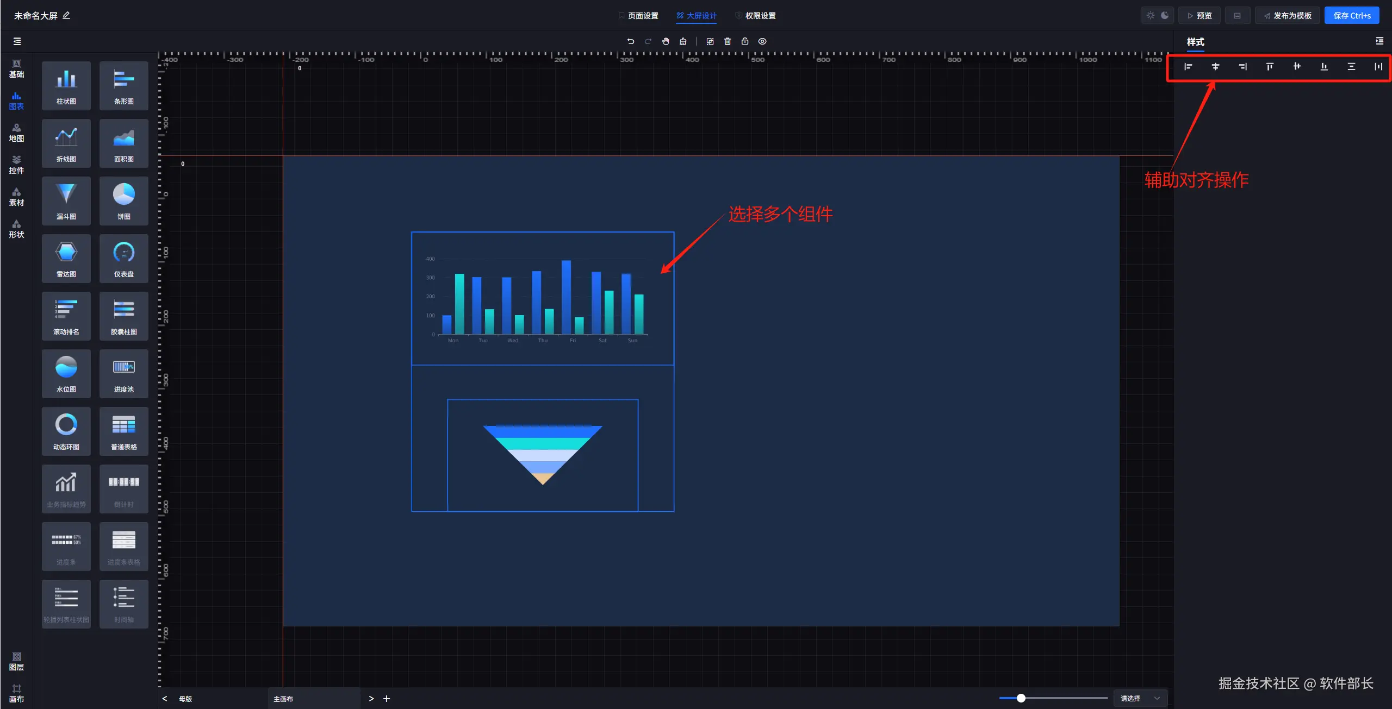Switch to dark mode moon icon
The width and height of the screenshot is (1392, 709).
(x=1165, y=15)
